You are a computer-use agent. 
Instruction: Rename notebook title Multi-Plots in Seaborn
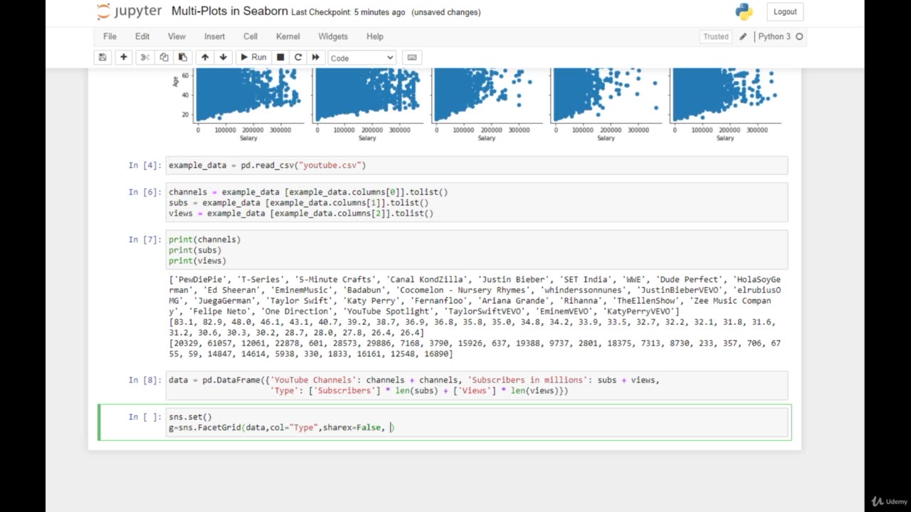tap(230, 11)
